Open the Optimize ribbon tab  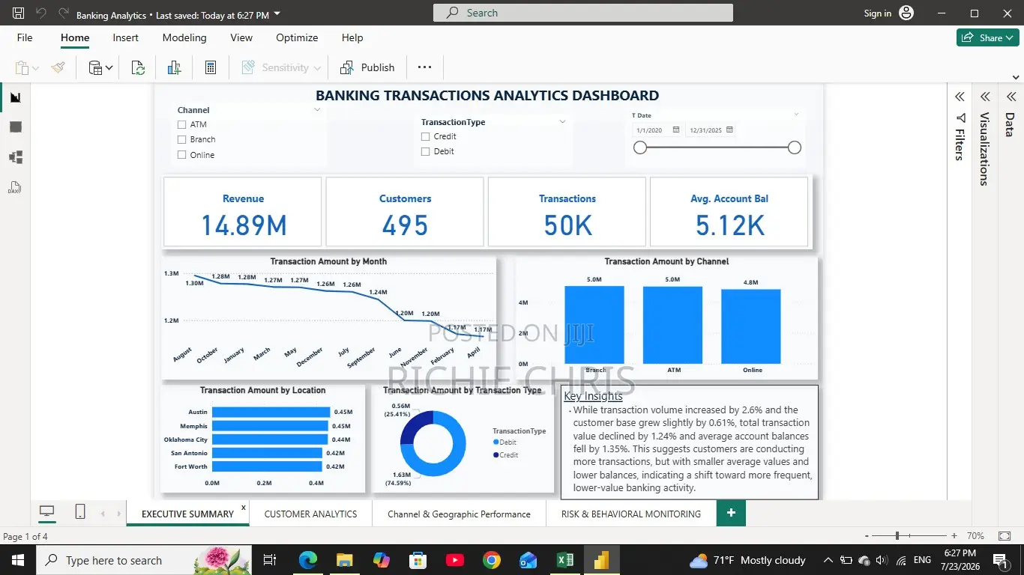(x=297, y=37)
